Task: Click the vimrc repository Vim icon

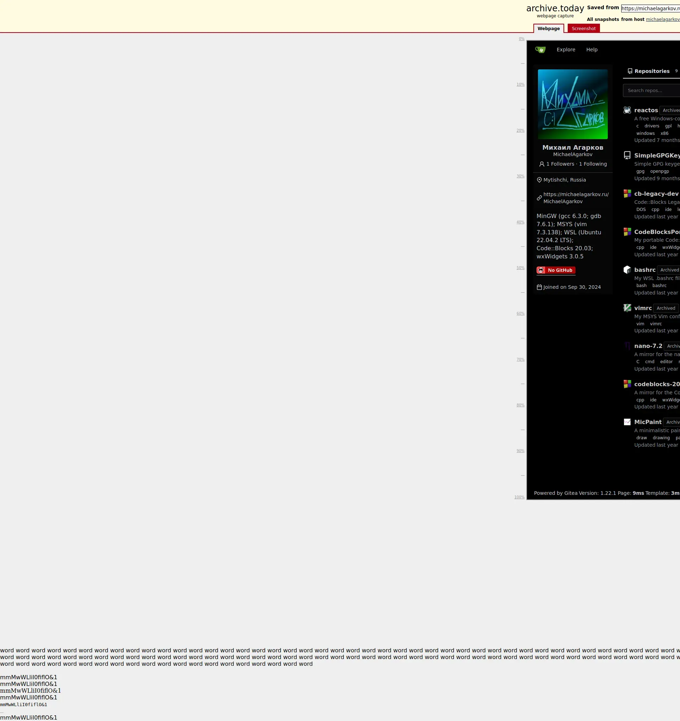Action: click(627, 308)
